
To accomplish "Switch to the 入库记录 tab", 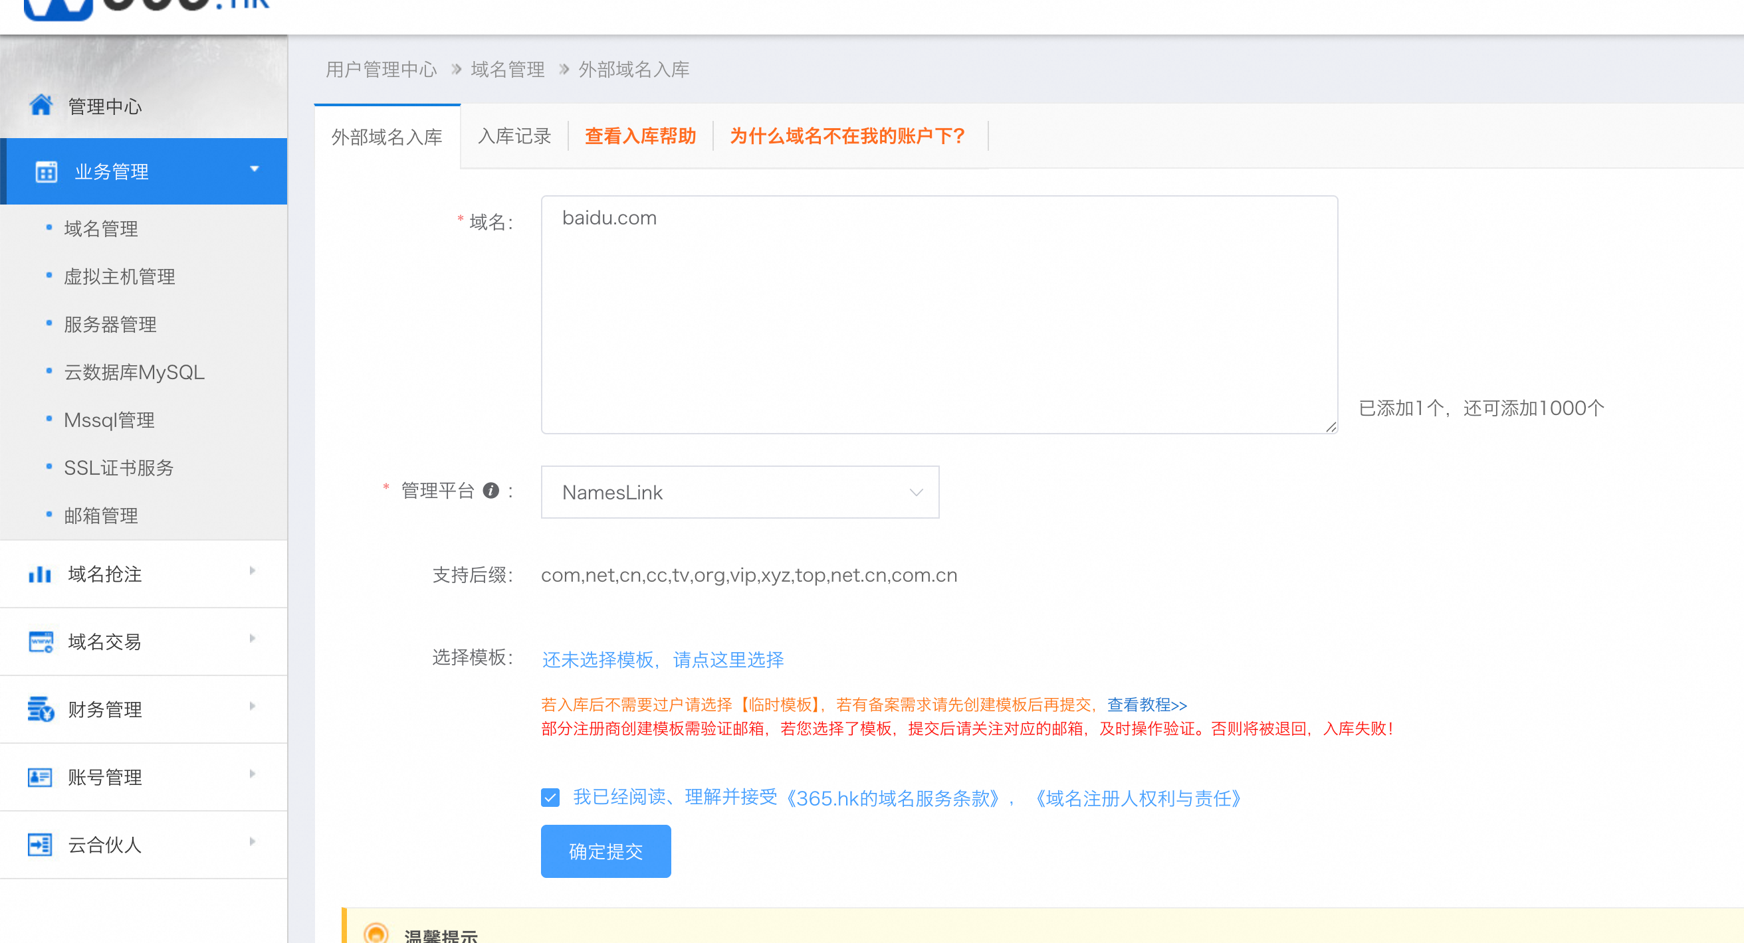I will pos(514,136).
